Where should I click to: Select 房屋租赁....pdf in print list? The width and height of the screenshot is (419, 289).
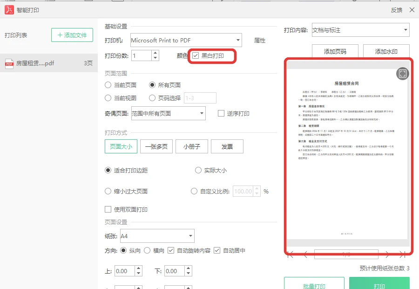click(48, 63)
